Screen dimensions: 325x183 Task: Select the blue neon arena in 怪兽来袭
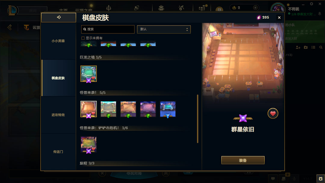[168, 109]
